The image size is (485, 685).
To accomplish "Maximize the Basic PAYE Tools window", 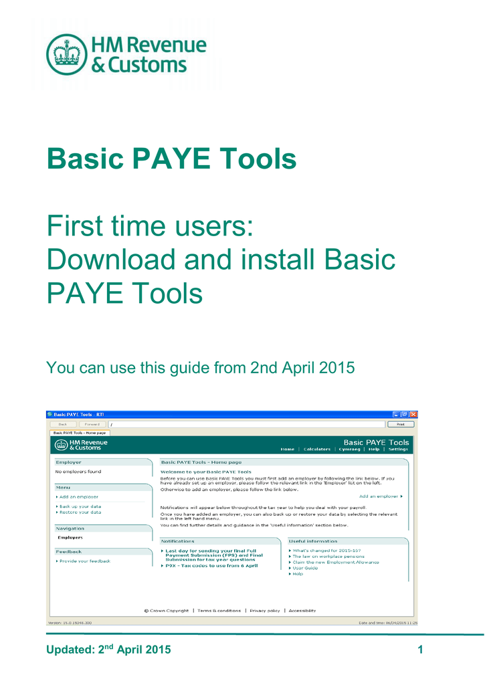I will click(x=405, y=414).
